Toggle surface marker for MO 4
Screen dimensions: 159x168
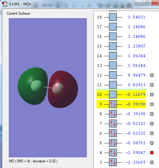[x=152, y=153]
